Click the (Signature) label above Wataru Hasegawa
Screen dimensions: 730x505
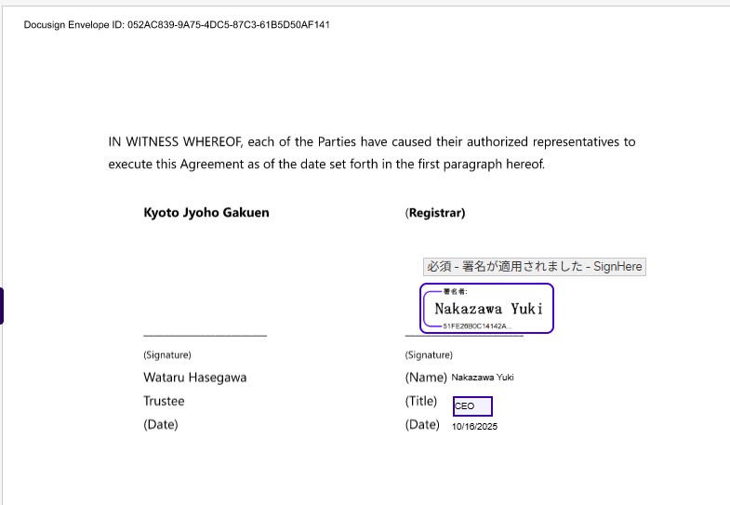[167, 355]
